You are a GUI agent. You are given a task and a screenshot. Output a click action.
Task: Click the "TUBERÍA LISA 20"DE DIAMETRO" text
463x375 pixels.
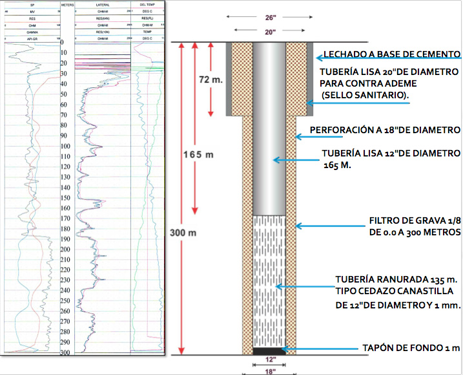coord(389,72)
